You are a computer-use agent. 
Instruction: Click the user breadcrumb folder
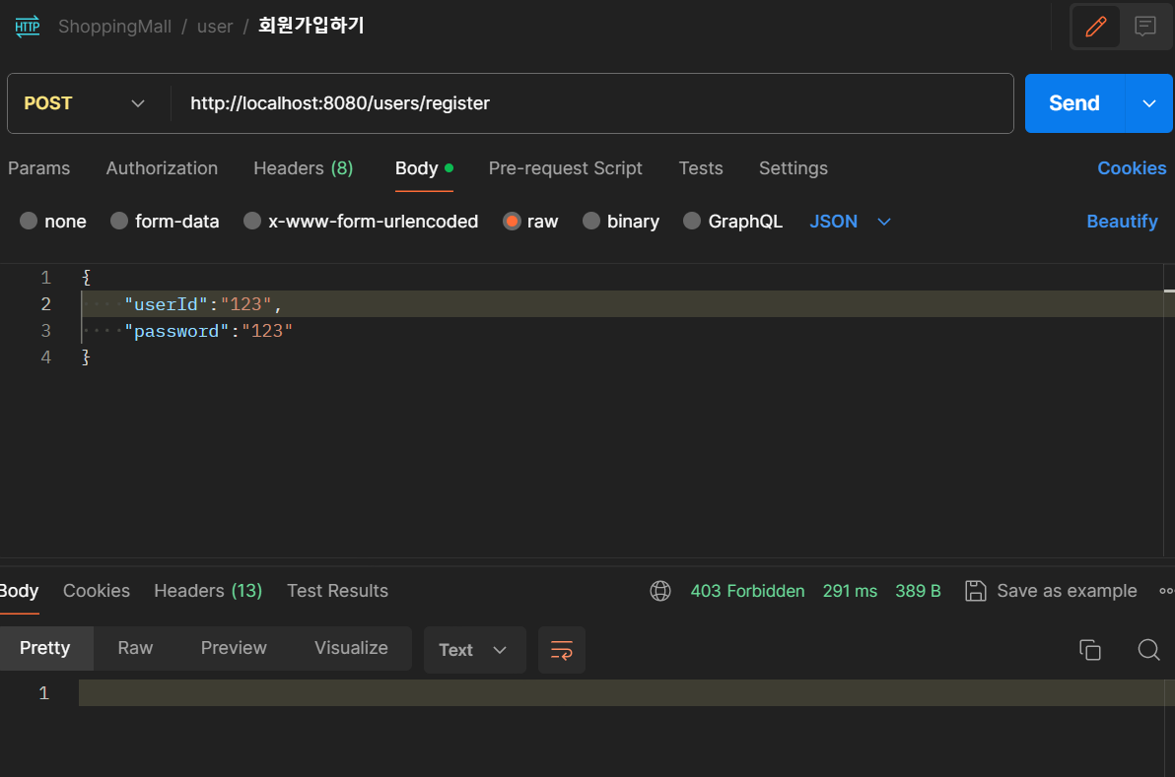214,27
